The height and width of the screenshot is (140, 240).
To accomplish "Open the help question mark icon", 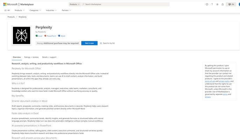I will click(x=212, y=4).
